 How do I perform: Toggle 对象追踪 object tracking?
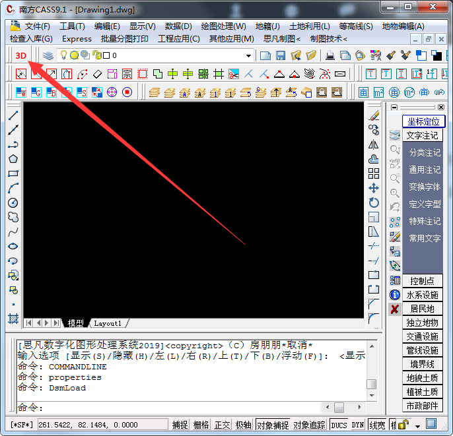(310, 425)
